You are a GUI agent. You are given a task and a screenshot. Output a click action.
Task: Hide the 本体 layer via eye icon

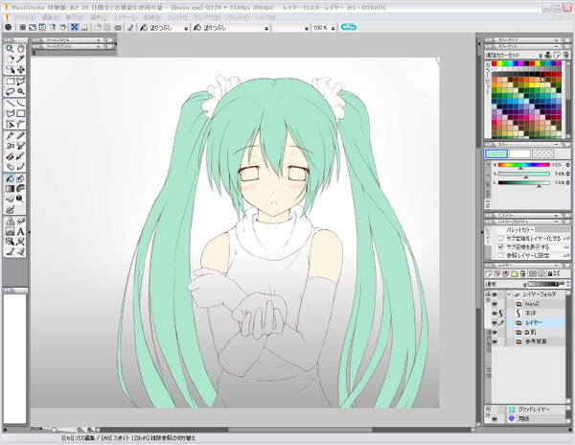tap(494, 314)
